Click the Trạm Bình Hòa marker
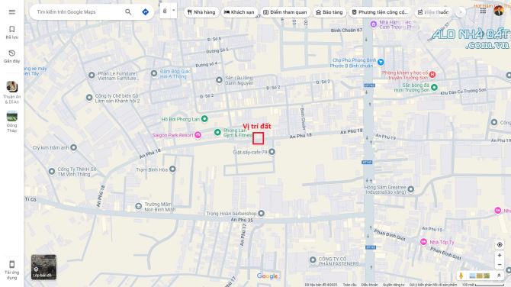 pos(172,169)
